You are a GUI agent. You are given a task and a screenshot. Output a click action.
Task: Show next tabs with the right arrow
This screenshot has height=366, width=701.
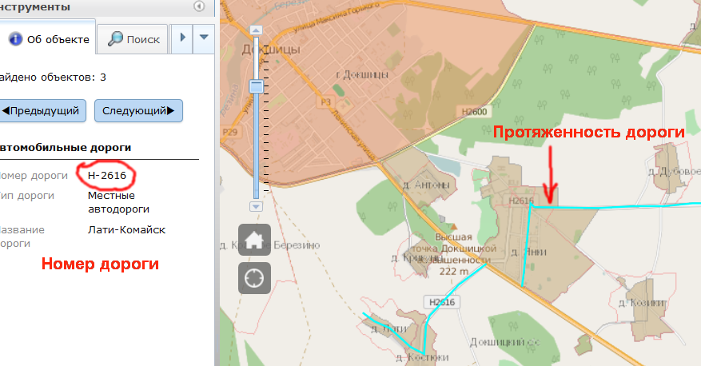click(182, 38)
